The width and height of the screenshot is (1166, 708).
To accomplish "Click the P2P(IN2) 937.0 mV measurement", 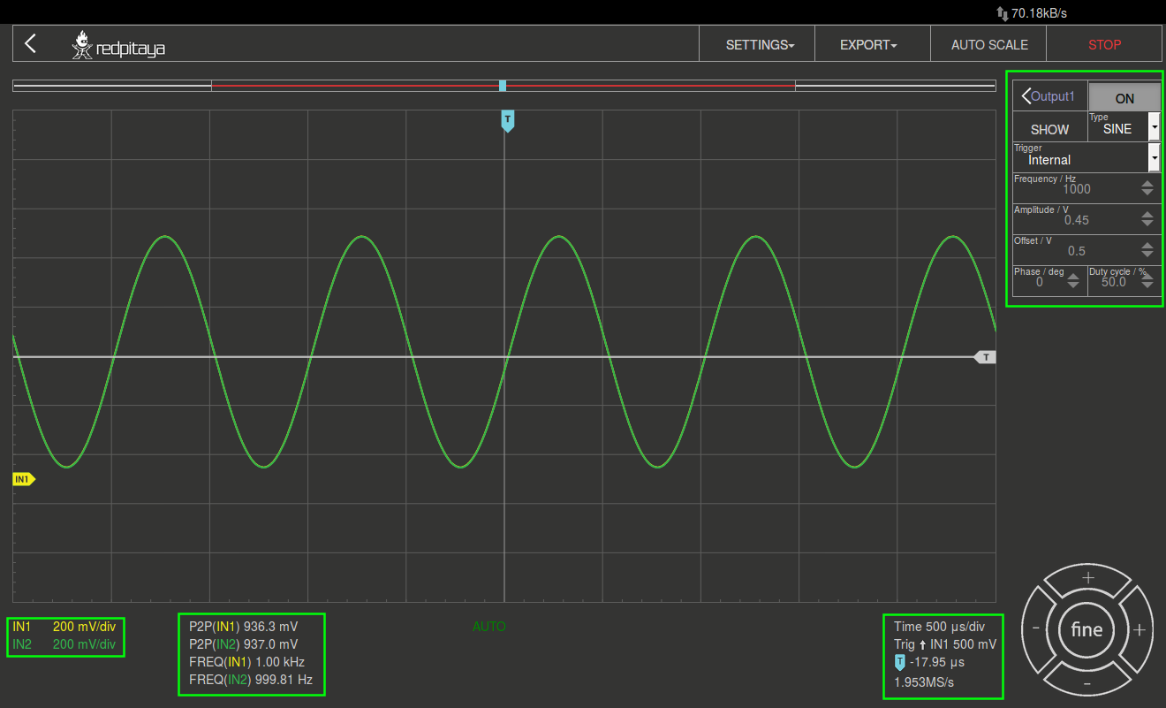I will point(244,644).
